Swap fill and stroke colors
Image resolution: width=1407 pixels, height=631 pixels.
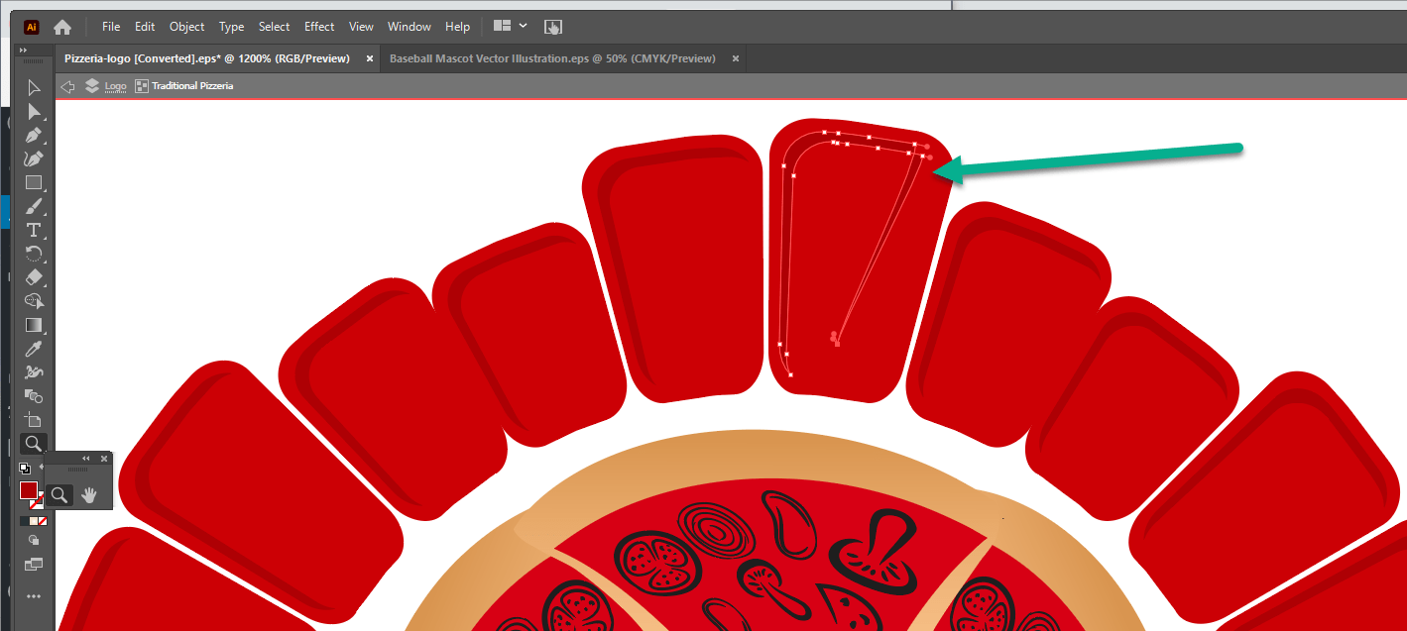41,469
